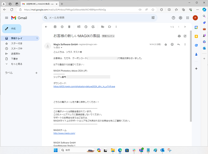Close the Gmail browser tab

[57, 4]
